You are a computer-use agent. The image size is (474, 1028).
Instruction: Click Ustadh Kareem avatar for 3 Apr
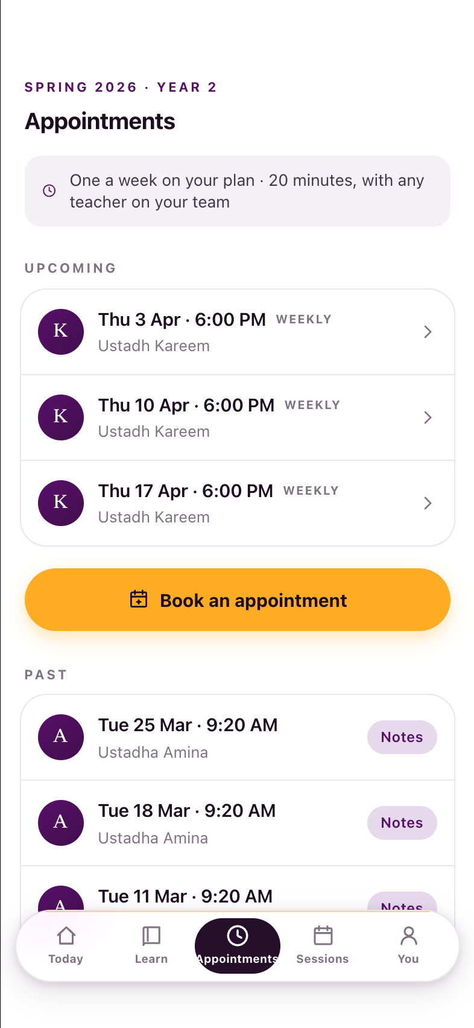(61, 332)
